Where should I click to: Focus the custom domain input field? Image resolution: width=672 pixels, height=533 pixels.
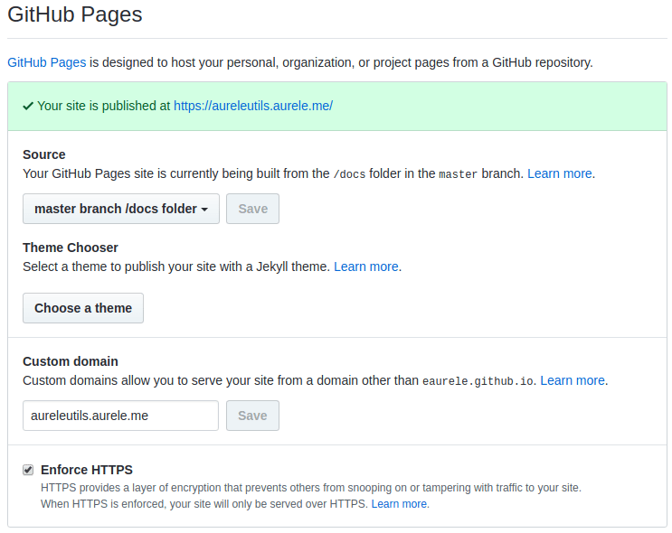(120, 416)
